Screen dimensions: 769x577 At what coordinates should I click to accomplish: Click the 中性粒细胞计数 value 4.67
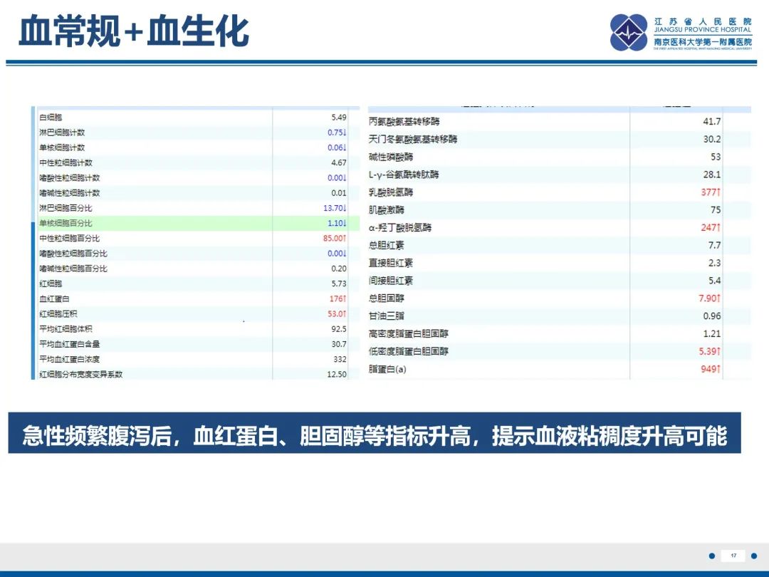[x=338, y=162]
